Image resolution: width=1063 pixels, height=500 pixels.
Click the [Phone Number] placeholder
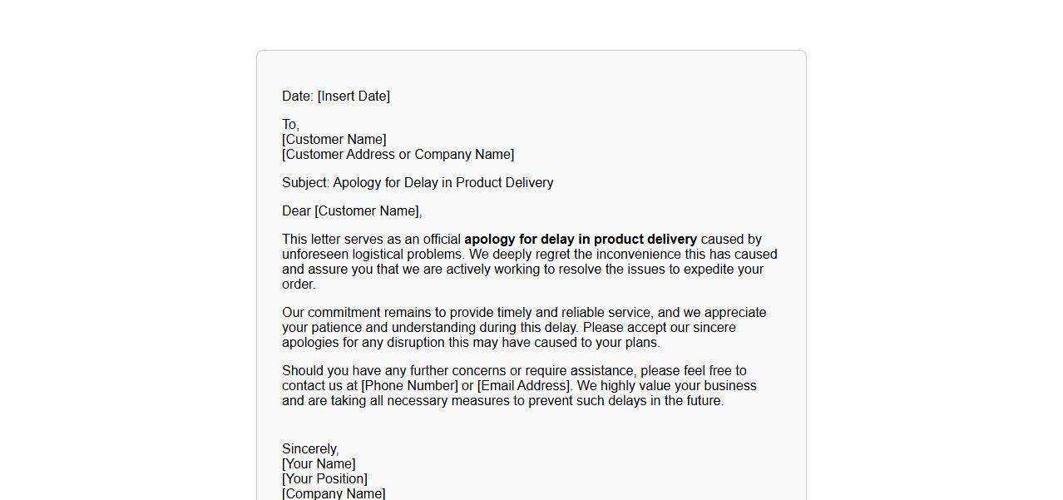coord(409,386)
